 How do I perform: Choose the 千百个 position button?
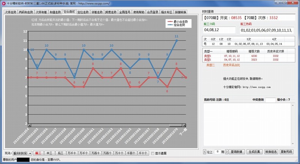pyautogui.click(x=131, y=153)
